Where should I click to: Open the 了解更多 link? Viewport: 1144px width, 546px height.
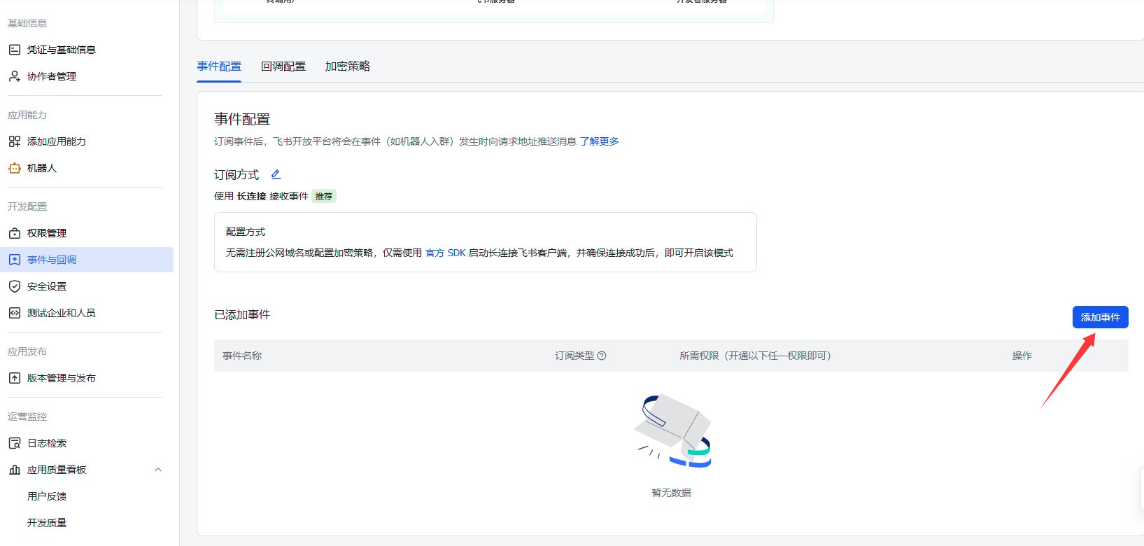coord(600,141)
